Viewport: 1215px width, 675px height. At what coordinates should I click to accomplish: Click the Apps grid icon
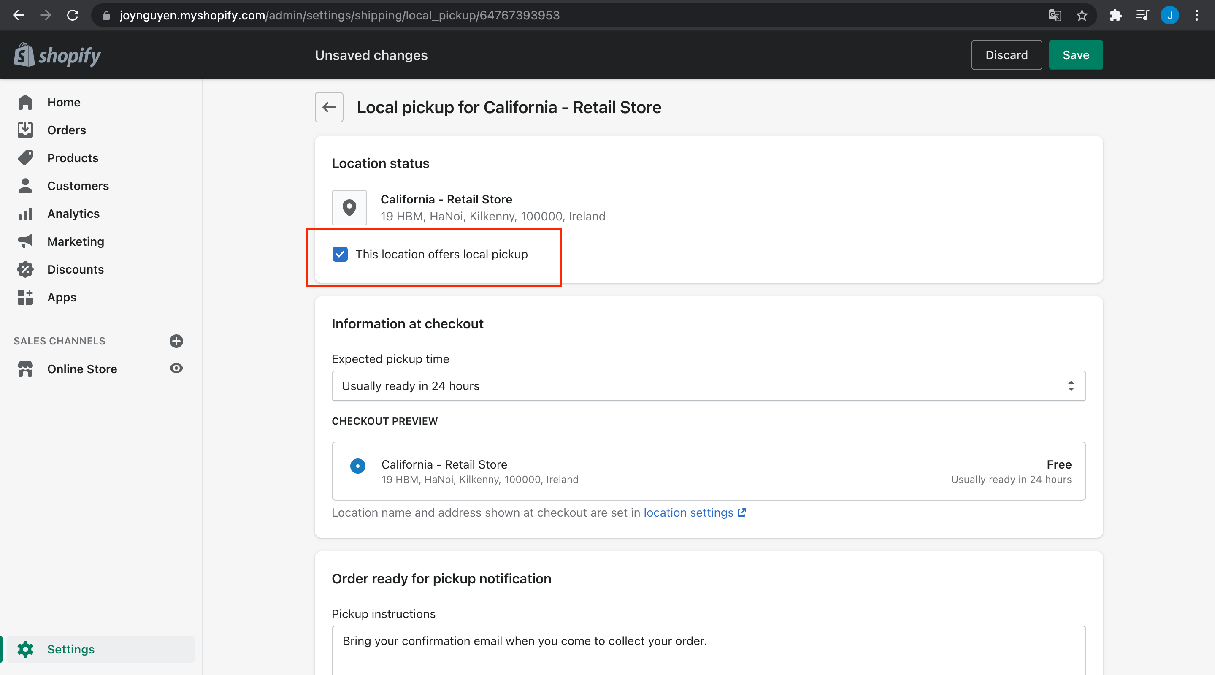25,297
